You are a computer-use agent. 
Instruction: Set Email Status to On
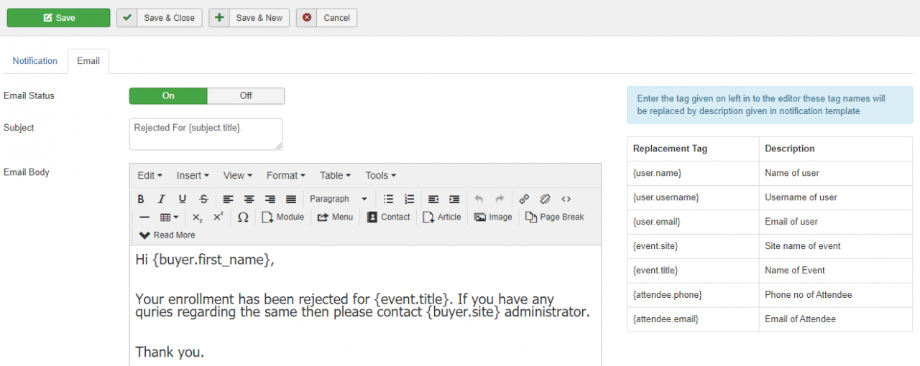pyautogui.click(x=168, y=95)
